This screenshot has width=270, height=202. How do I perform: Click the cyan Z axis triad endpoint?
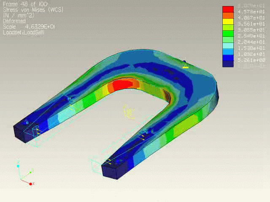[18, 166]
